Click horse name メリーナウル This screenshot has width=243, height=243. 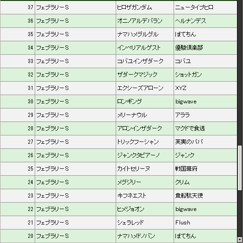(132, 115)
